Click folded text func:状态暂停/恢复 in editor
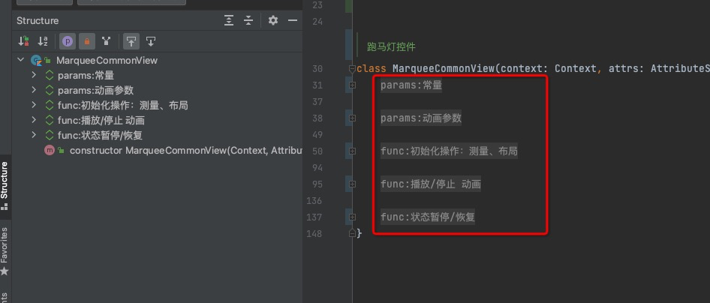 428,217
